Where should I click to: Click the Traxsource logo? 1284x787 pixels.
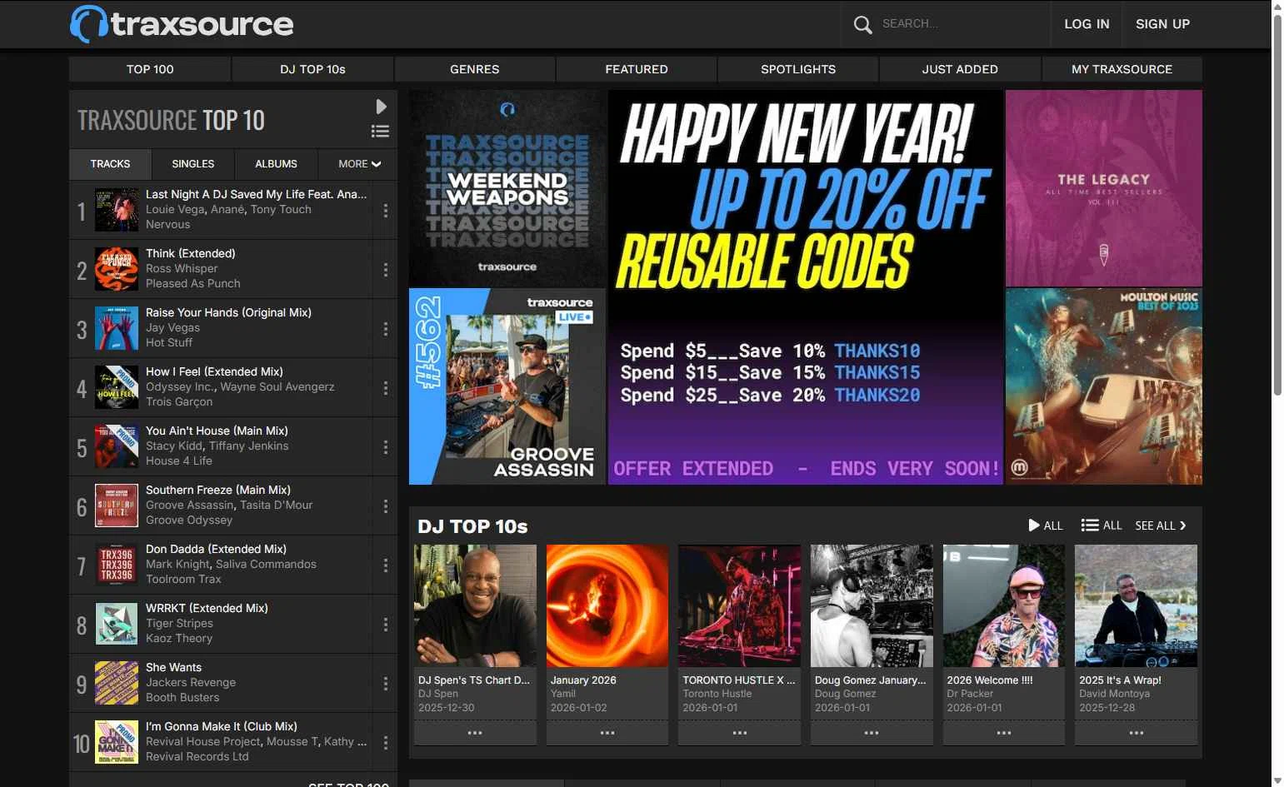(x=182, y=24)
